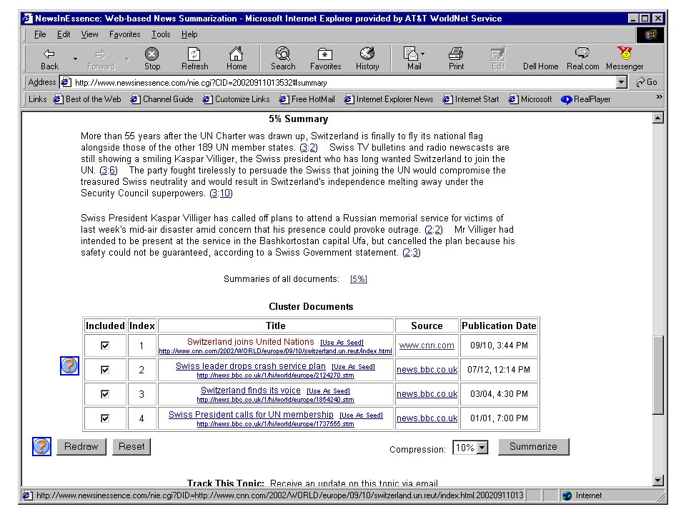Open the Mail button dropdown arrow

(422, 54)
